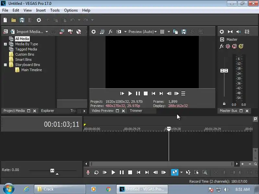Toggle Master fader lock icon
The height and width of the screenshot is (194, 259).
click(x=224, y=103)
